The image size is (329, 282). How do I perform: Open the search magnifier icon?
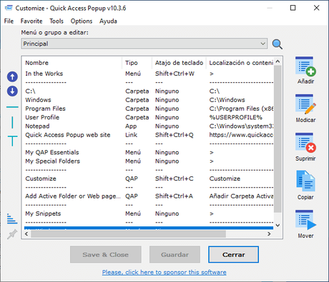(x=278, y=44)
